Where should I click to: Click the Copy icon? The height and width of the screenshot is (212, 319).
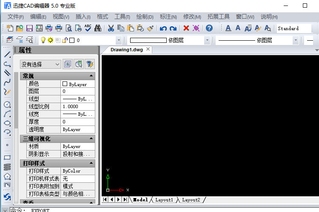point(121,28)
